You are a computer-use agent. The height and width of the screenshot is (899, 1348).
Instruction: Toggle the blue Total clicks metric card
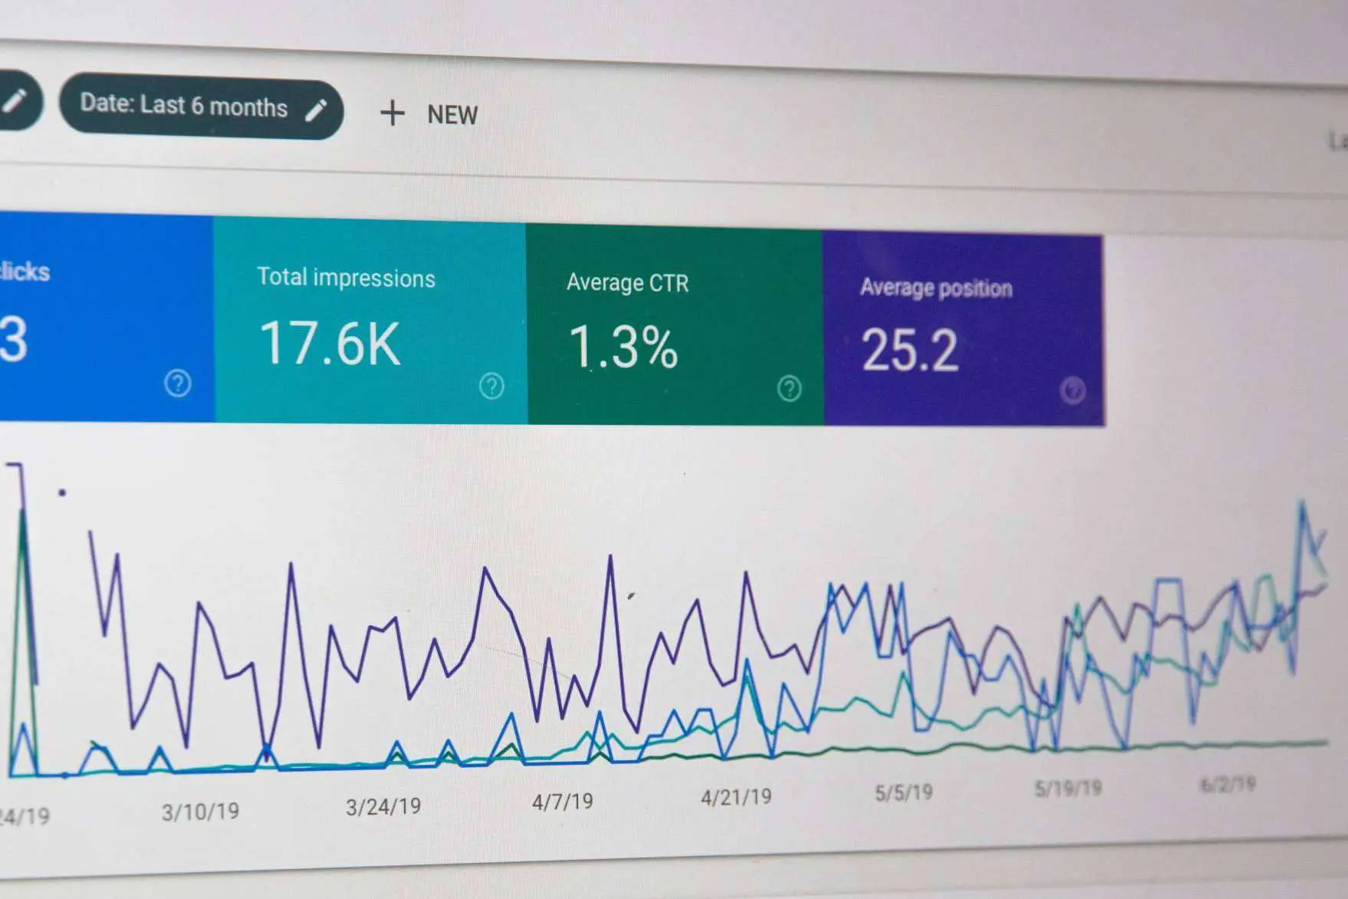(x=106, y=318)
